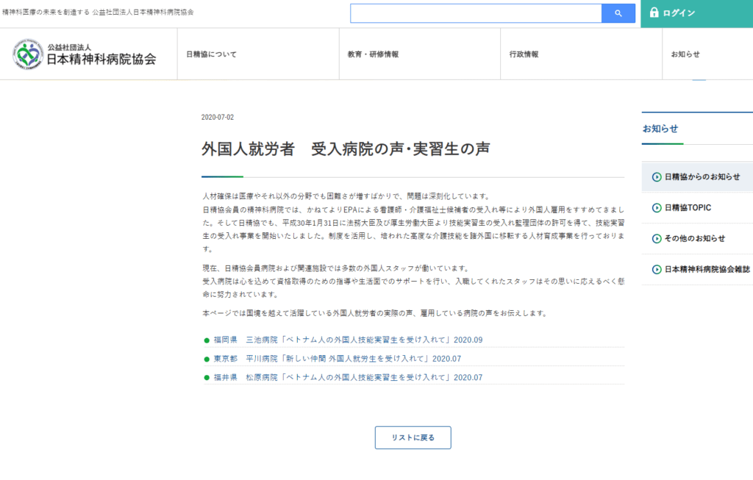Screen dimensions: 753x480
Task: Open the お知らせ menu in the navigation
Action: tap(685, 54)
